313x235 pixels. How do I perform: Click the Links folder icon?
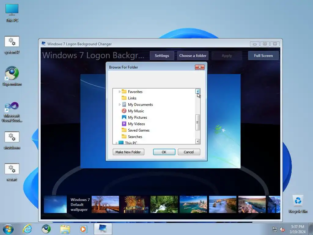tap(124, 98)
